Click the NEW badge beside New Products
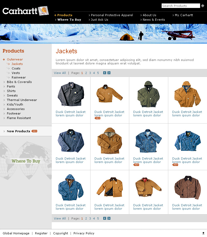 click(x=34, y=131)
